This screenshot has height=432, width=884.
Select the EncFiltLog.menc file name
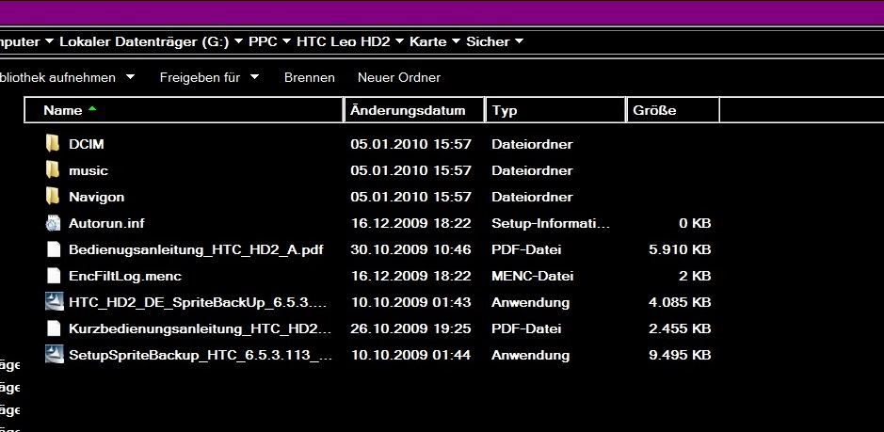tap(125, 277)
